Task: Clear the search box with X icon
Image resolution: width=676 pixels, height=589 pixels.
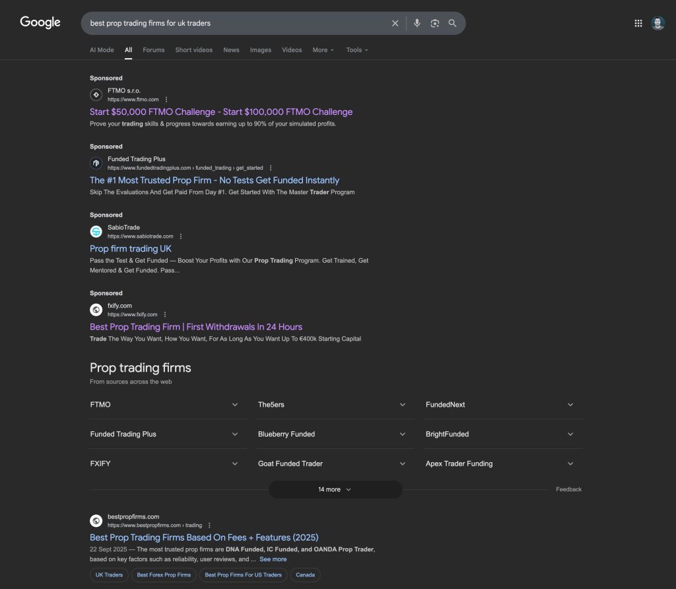Action: tap(395, 23)
